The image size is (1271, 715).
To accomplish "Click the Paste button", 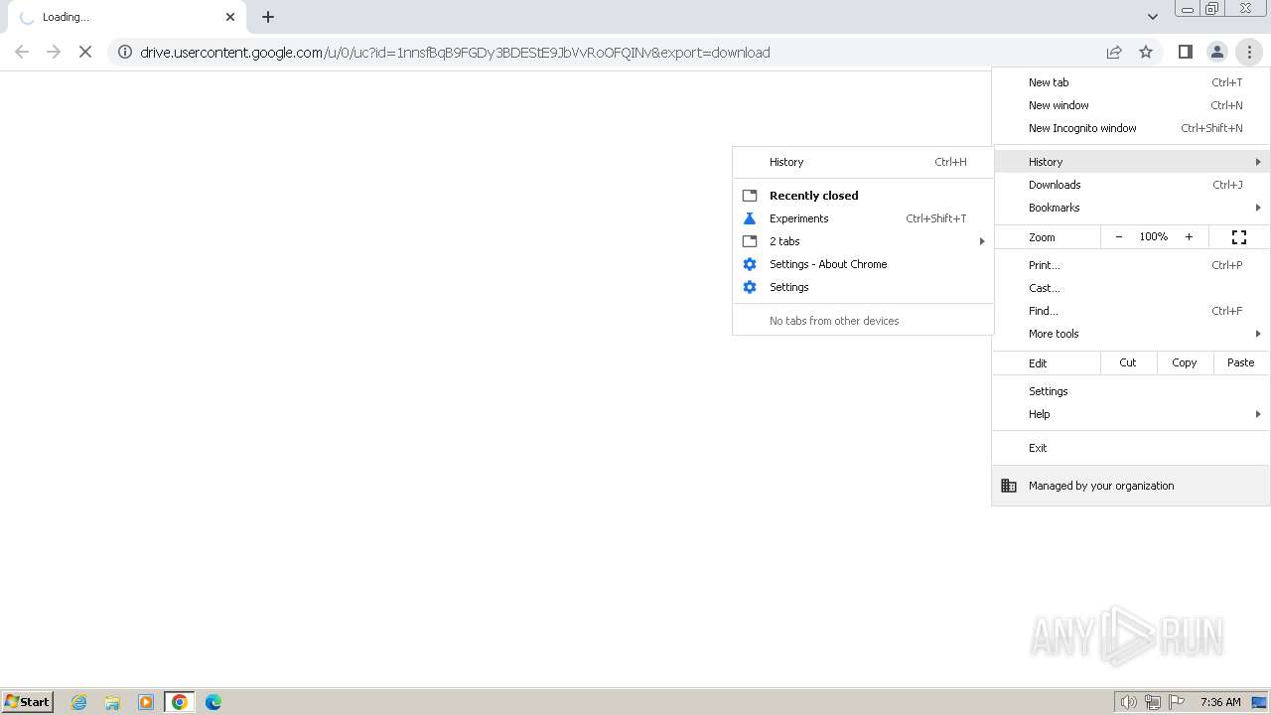I will [x=1241, y=362].
